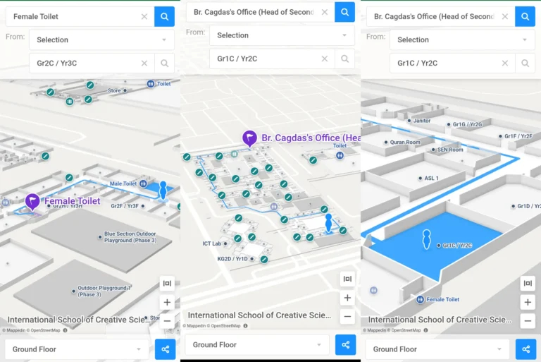Click share button in middle panel
This screenshot has width=541, height=362.
(345, 345)
